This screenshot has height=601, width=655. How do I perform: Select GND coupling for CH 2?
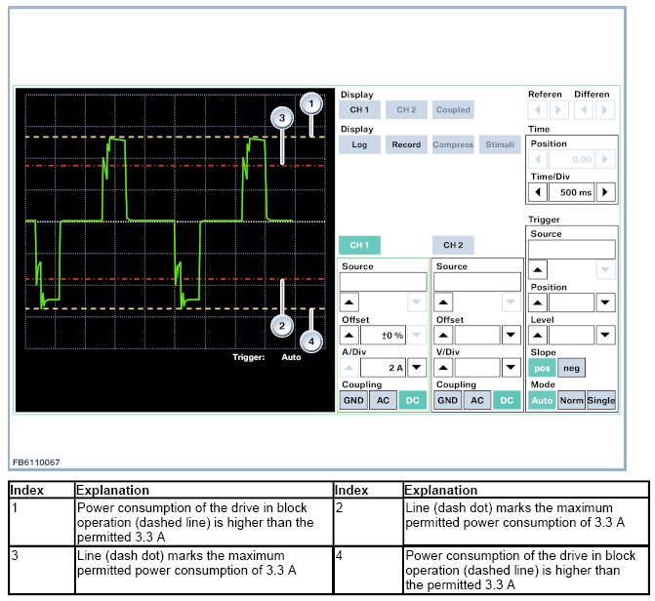coord(447,401)
